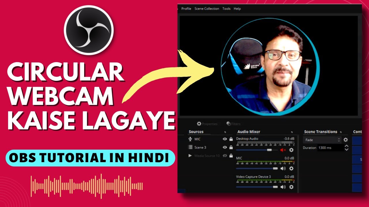Click the MIC volume slider handle
The height and width of the screenshot is (207, 369).
(x=275, y=168)
